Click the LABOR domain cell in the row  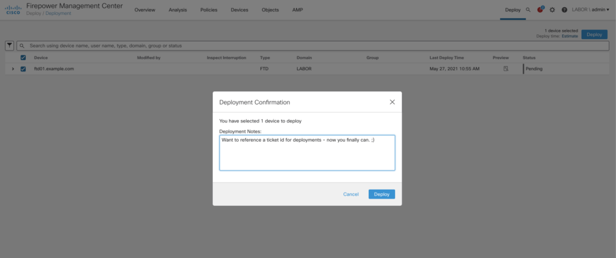(x=304, y=68)
